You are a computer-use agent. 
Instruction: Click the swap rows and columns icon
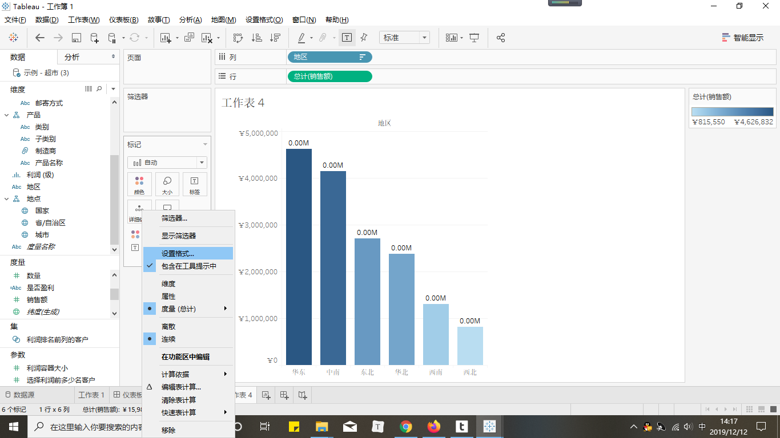coord(238,38)
